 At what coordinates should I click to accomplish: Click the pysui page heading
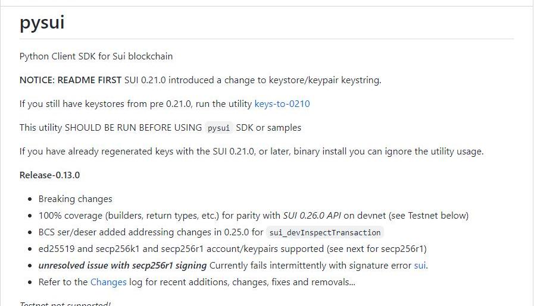42,23
